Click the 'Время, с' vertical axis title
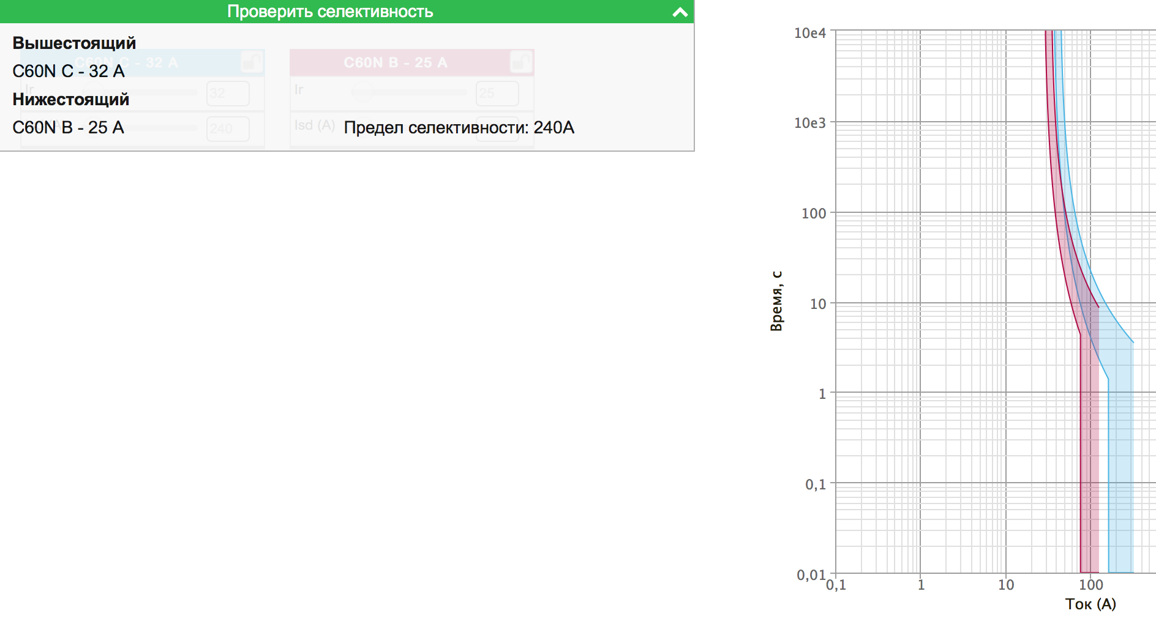1156x635 pixels. coord(776,301)
